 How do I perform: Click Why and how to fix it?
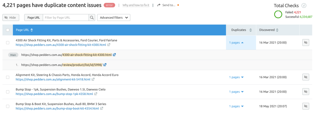136,5
